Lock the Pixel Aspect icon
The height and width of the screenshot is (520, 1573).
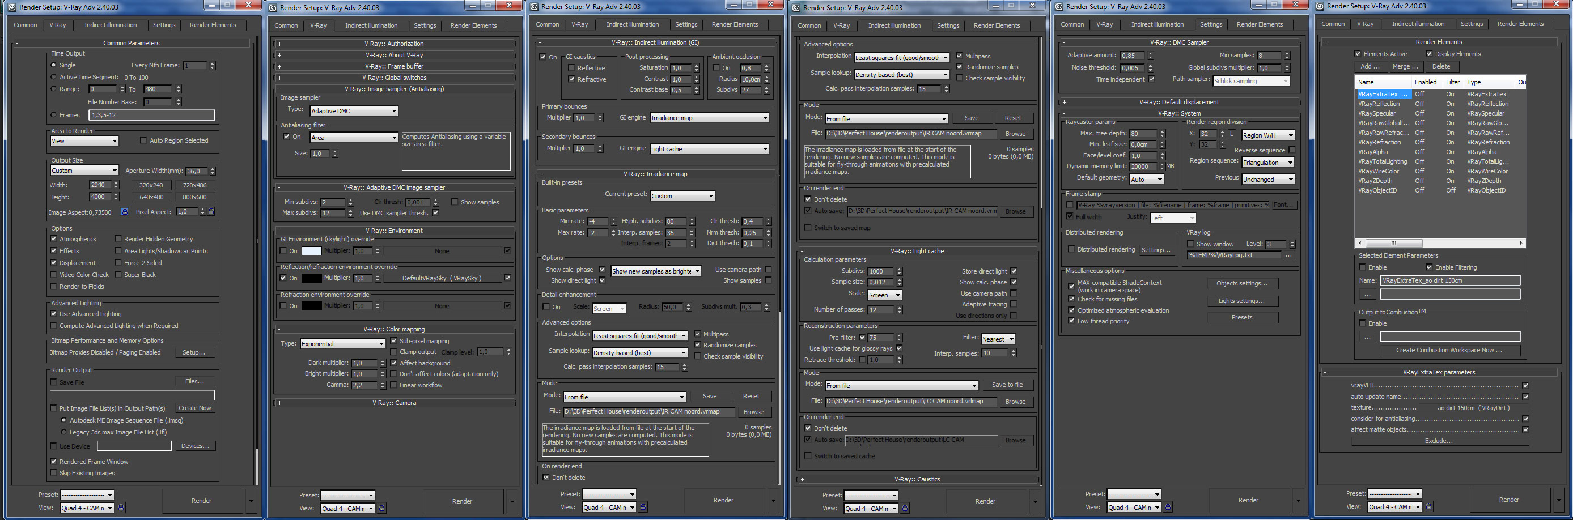click(211, 211)
